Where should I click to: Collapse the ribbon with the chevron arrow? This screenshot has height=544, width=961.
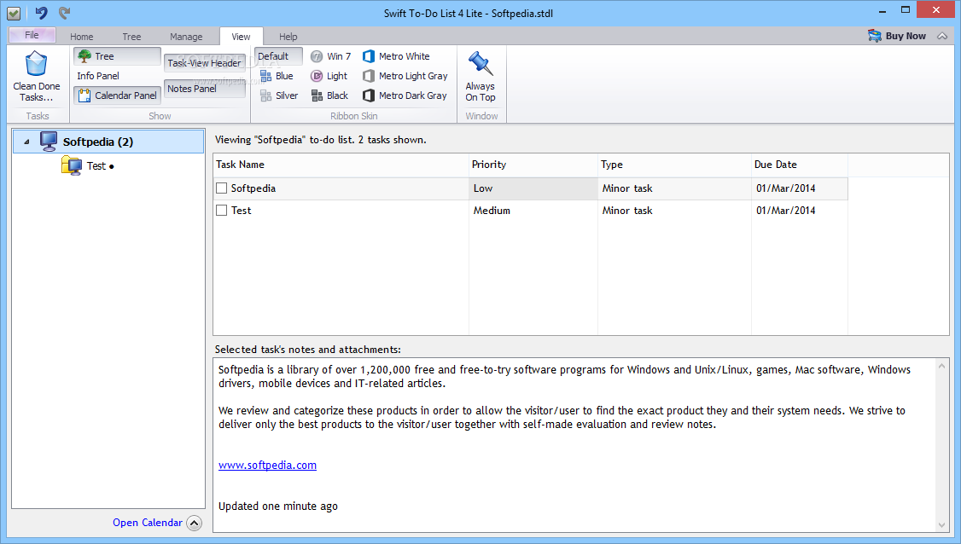point(942,36)
